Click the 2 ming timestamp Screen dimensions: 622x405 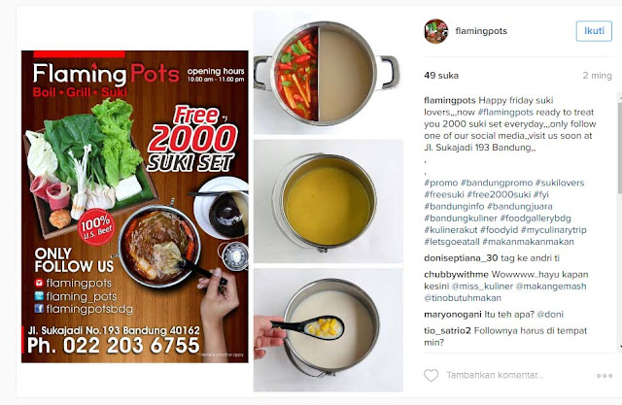coord(597,76)
